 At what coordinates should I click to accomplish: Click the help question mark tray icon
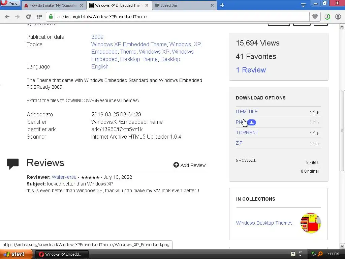point(293,254)
